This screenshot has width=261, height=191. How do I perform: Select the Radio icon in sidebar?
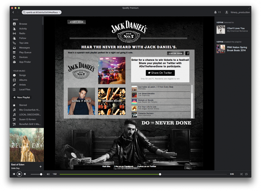[14, 33]
